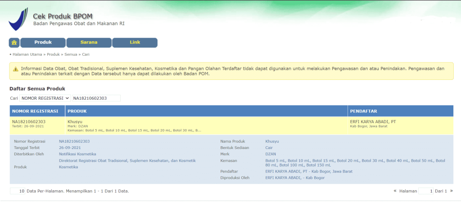Click the PENDAFTAR column header
Viewport: 461px width, 202px height.
400,111
